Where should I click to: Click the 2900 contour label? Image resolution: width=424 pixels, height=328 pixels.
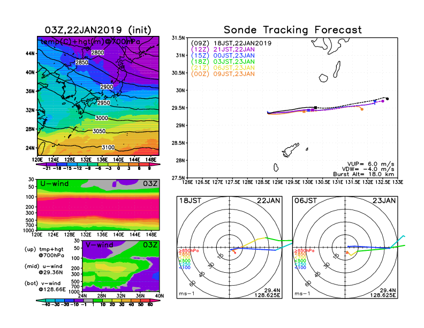coord(107,87)
